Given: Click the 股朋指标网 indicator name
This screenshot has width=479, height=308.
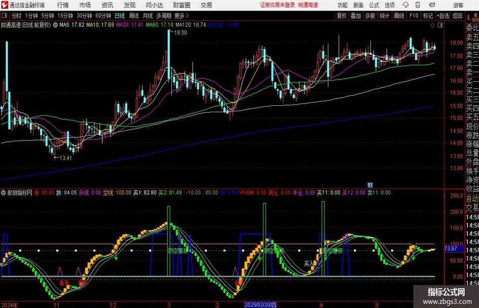Looking at the screenshot, I should click(x=20, y=193).
